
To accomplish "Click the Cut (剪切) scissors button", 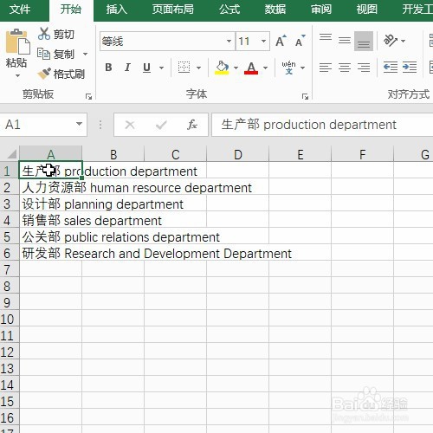I will point(56,34).
